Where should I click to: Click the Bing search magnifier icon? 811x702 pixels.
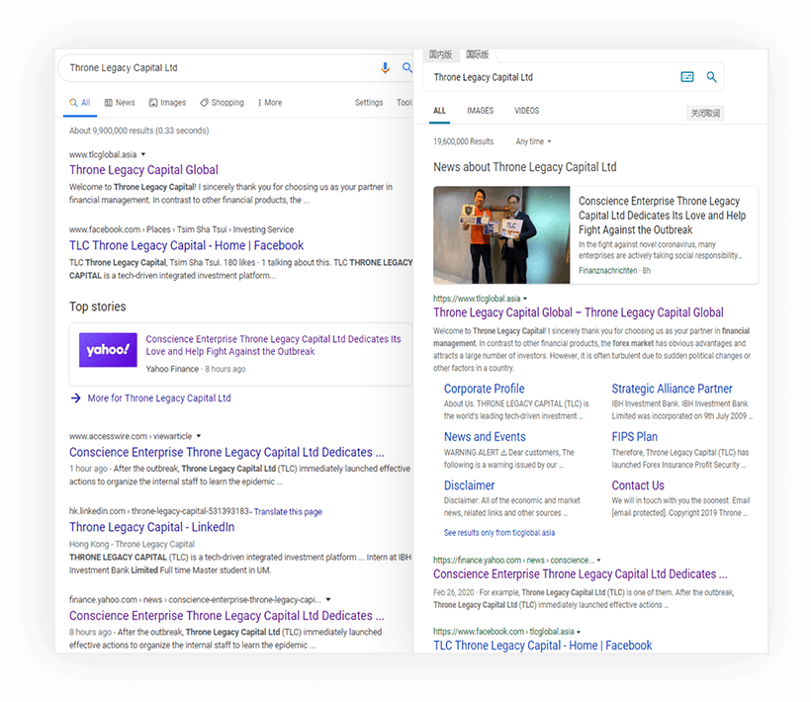tap(712, 77)
